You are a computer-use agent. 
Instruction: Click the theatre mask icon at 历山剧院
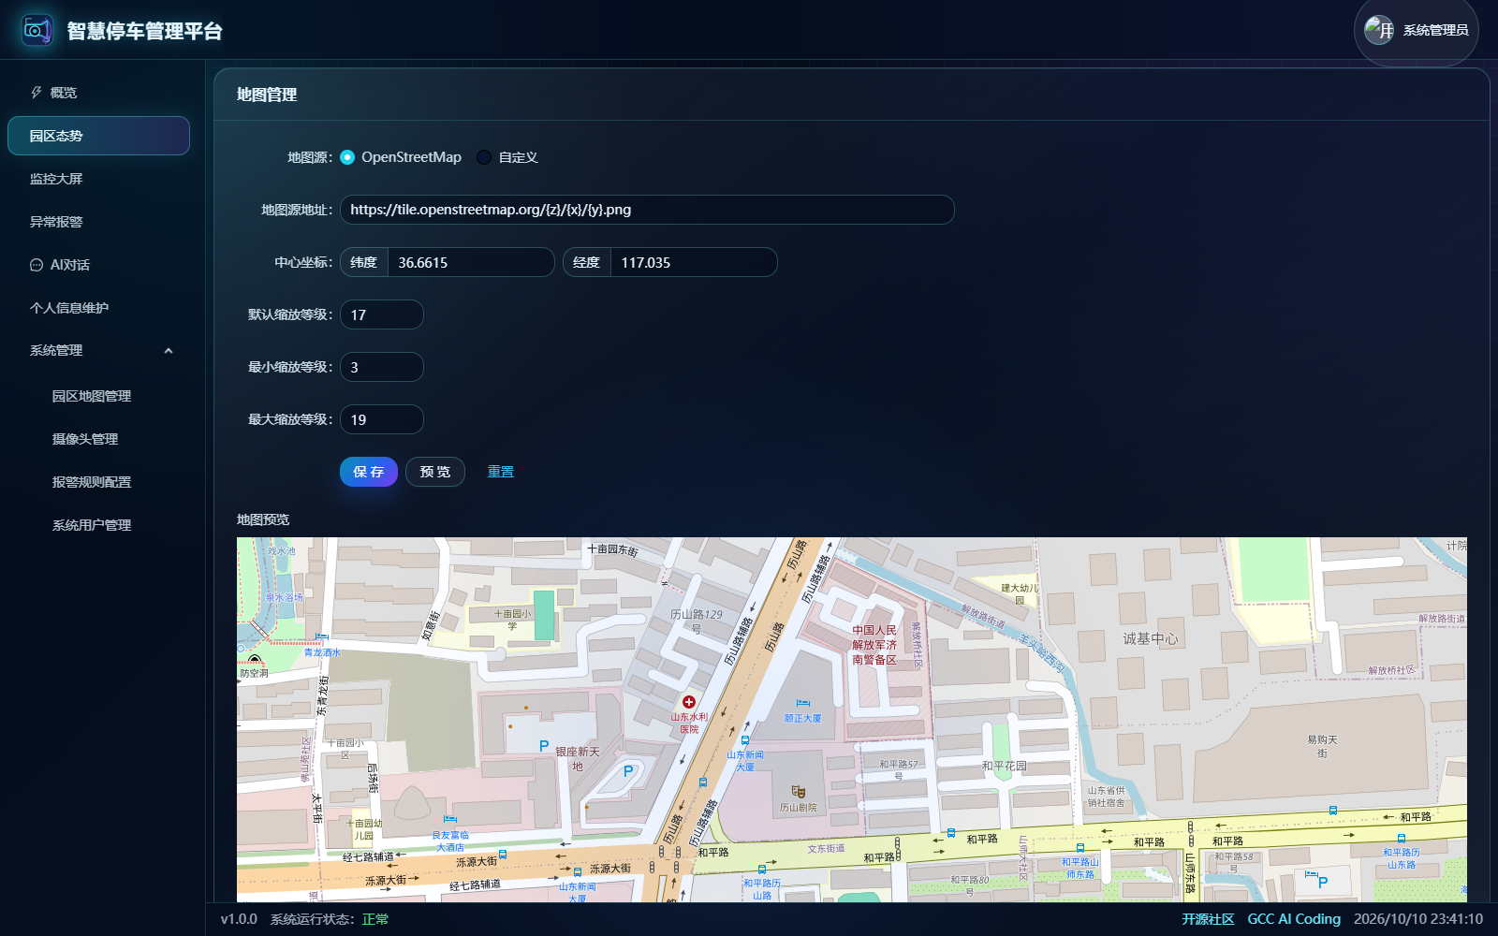pos(799,792)
